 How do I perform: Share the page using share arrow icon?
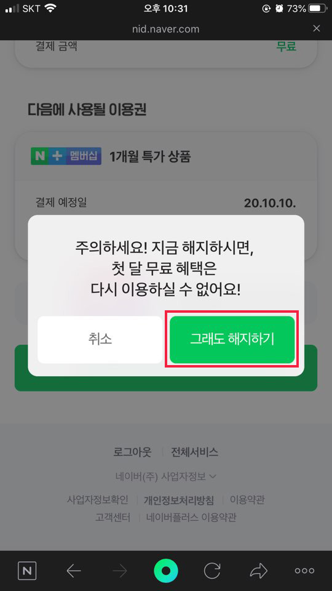point(258,571)
